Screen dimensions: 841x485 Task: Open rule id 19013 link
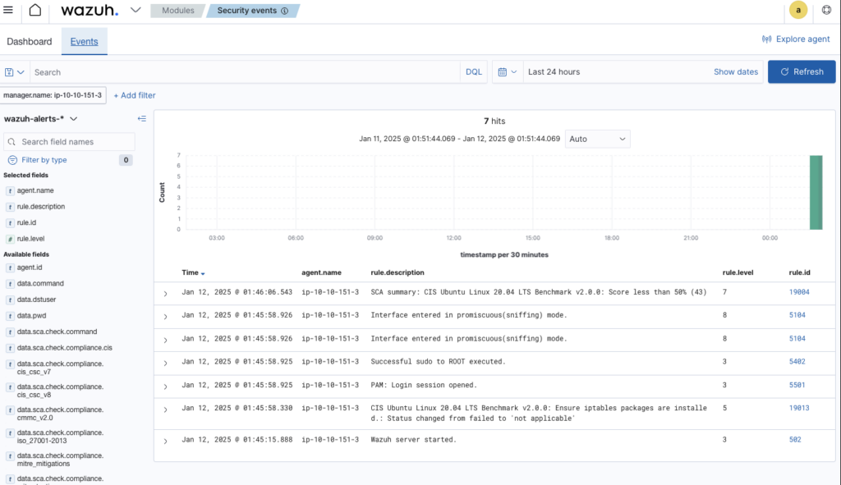coord(799,408)
